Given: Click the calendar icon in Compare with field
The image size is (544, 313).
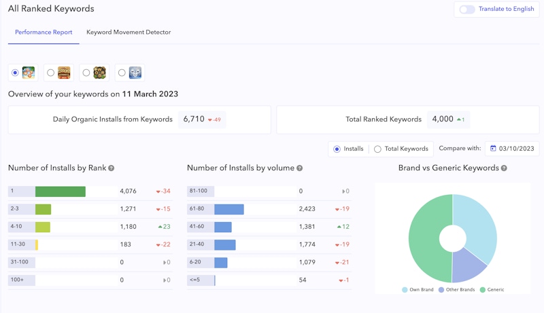Looking at the screenshot, I should 492,149.
